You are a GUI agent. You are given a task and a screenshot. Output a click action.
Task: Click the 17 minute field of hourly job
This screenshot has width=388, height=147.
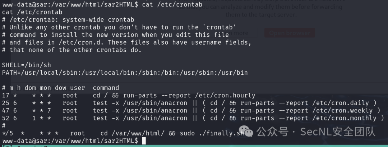coord(6,96)
